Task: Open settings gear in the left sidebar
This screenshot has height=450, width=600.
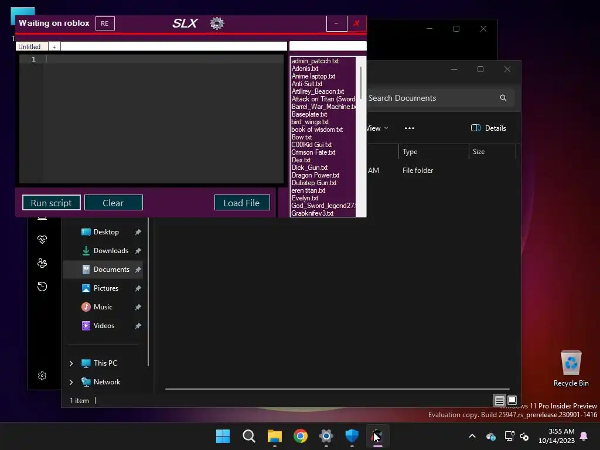Action: click(x=42, y=376)
